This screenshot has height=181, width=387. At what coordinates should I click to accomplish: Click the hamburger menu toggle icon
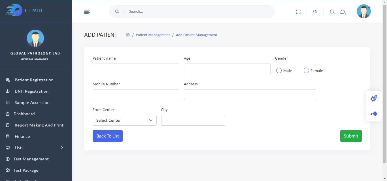pyautogui.click(x=87, y=12)
